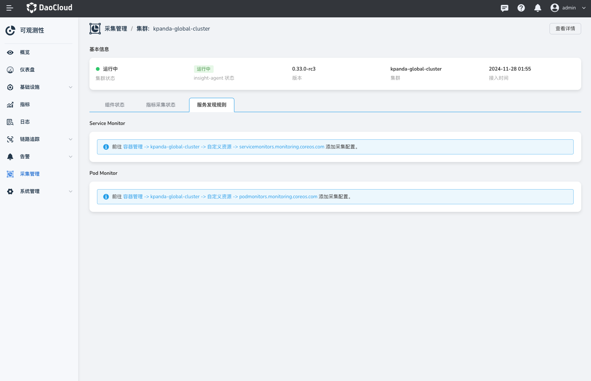Viewport: 591px width, 381px height.
Task: Open 仪表盘 dashboard in the sidebar
Action: click(27, 70)
